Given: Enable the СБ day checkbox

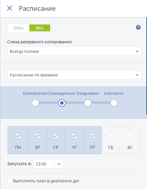Looking at the screenshot, I should point(111,136).
